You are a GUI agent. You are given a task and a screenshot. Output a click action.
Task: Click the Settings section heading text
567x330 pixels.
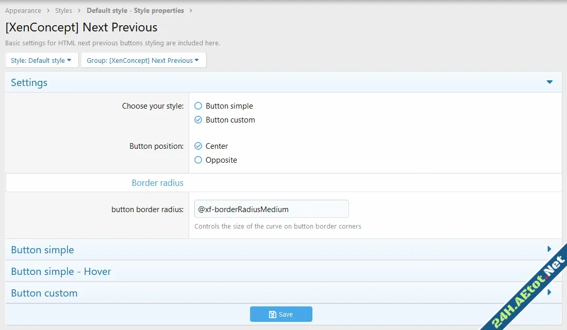click(x=29, y=82)
